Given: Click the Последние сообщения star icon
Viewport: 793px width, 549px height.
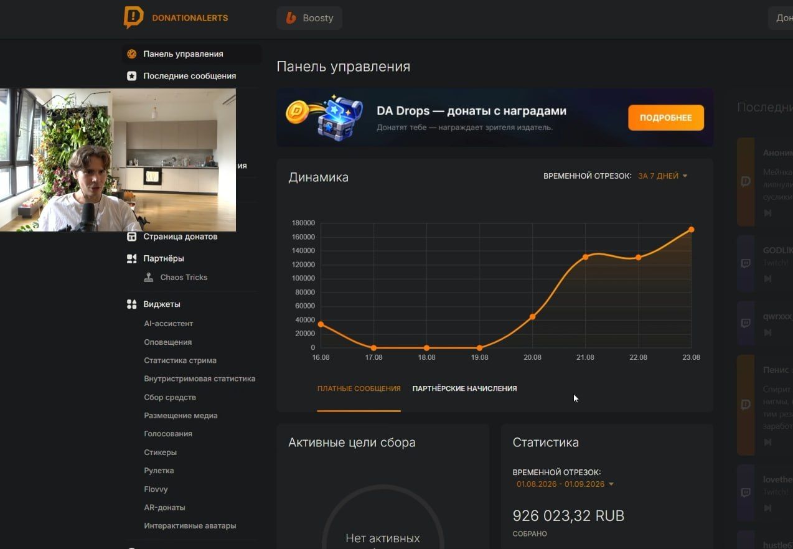Looking at the screenshot, I should point(131,76).
